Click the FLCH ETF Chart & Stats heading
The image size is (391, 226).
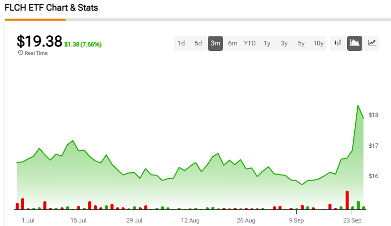(x=51, y=8)
